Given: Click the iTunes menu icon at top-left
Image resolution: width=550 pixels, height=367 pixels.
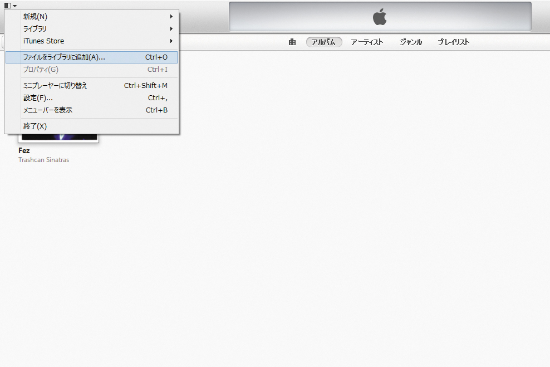Looking at the screenshot, I should tap(10, 6).
